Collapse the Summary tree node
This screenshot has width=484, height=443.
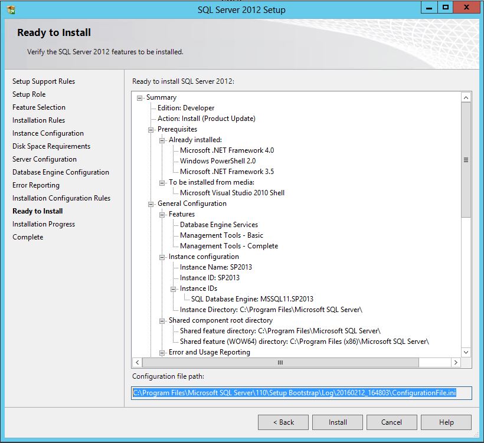click(x=139, y=98)
